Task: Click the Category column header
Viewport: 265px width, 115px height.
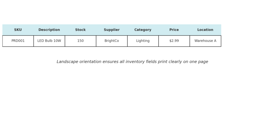Action: [143, 30]
